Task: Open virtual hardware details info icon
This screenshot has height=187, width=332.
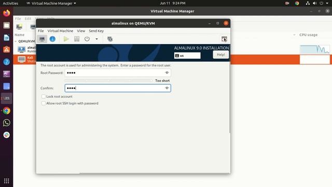Action: [x=52, y=39]
